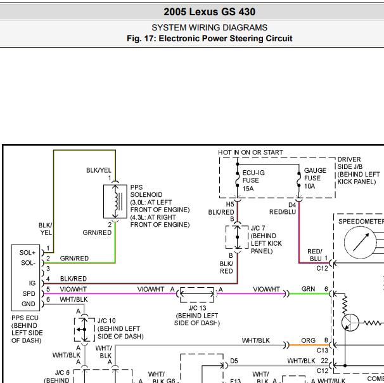Screen dimensions: 384x383
Task: Click the 'SPEEDOMETER' label
Action: click(361, 222)
